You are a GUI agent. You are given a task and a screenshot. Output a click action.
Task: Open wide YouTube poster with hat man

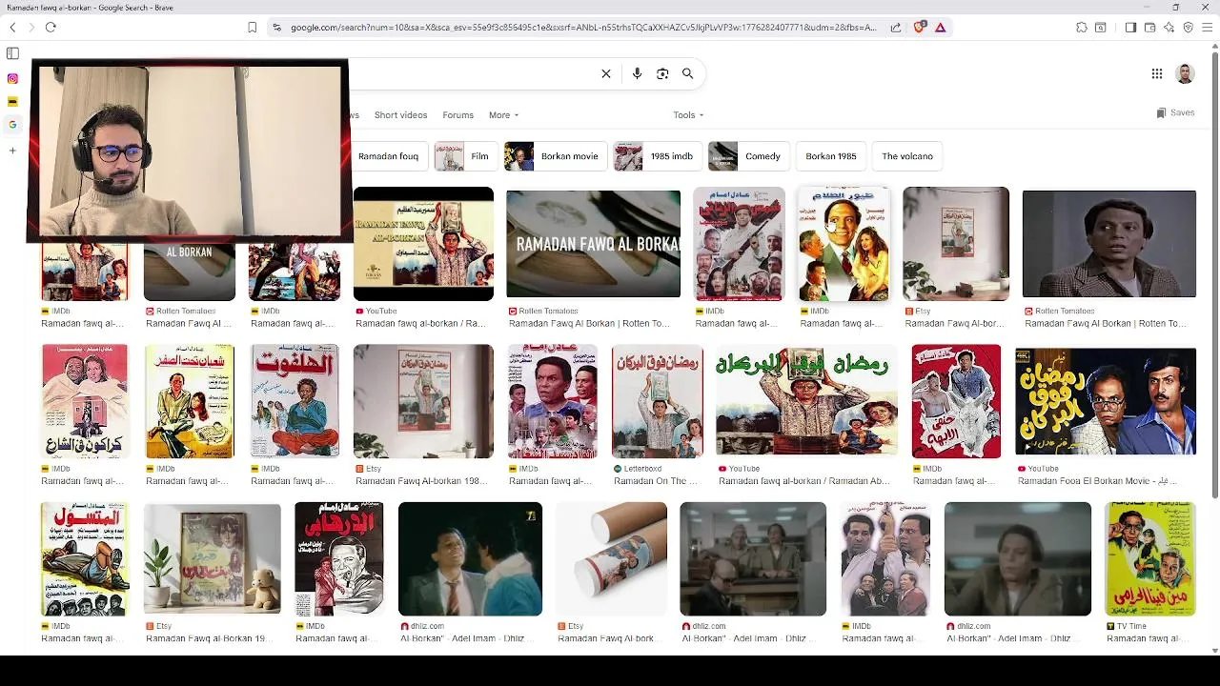(806, 401)
